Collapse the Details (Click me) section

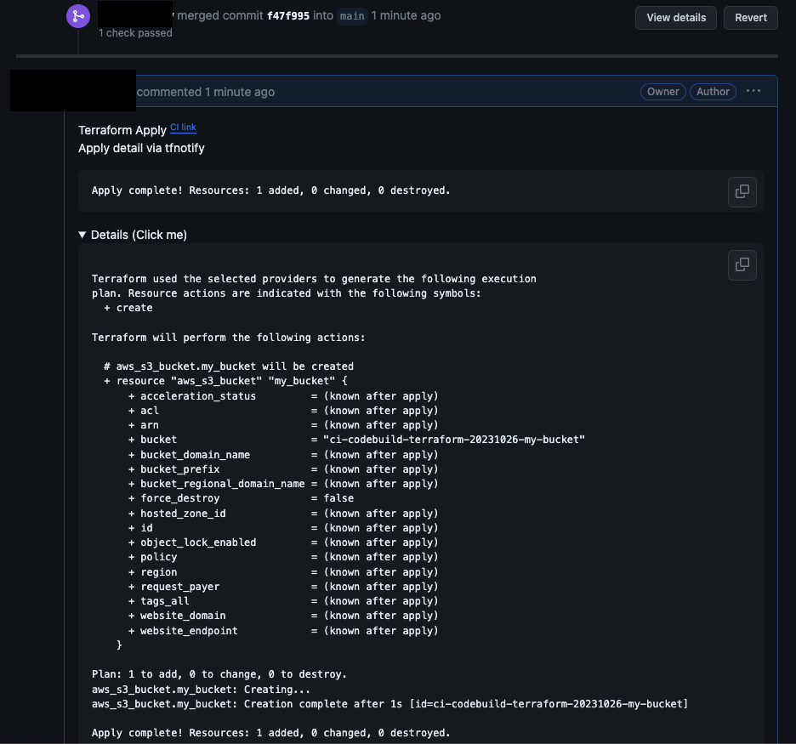click(x=133, y=235)
